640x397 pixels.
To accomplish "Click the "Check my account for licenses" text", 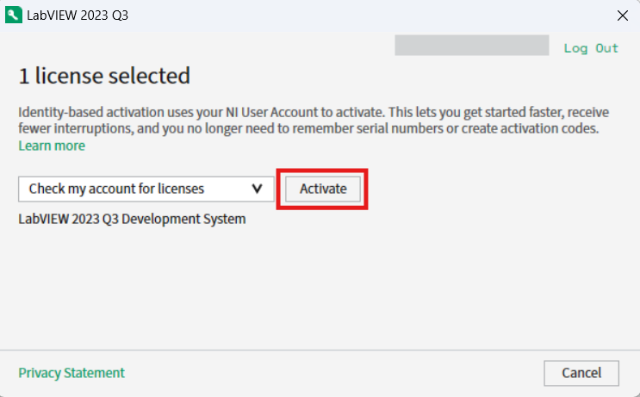I will 128,189.
